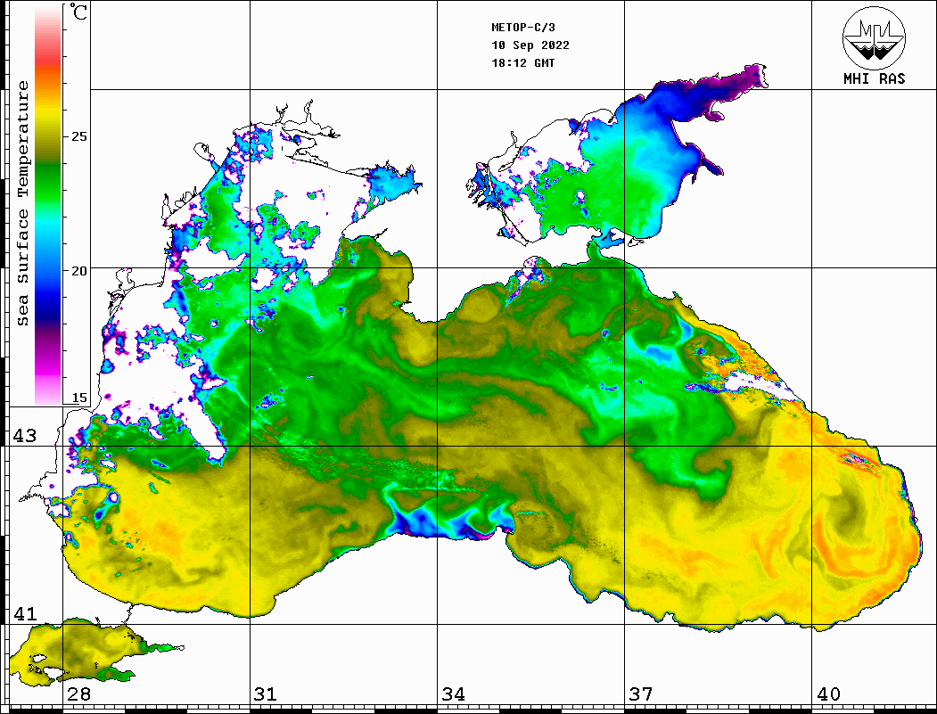The height and width of the screenshot is (714, 937).
Task: Click the 'MHI RAS' label text
Action: 874,78
